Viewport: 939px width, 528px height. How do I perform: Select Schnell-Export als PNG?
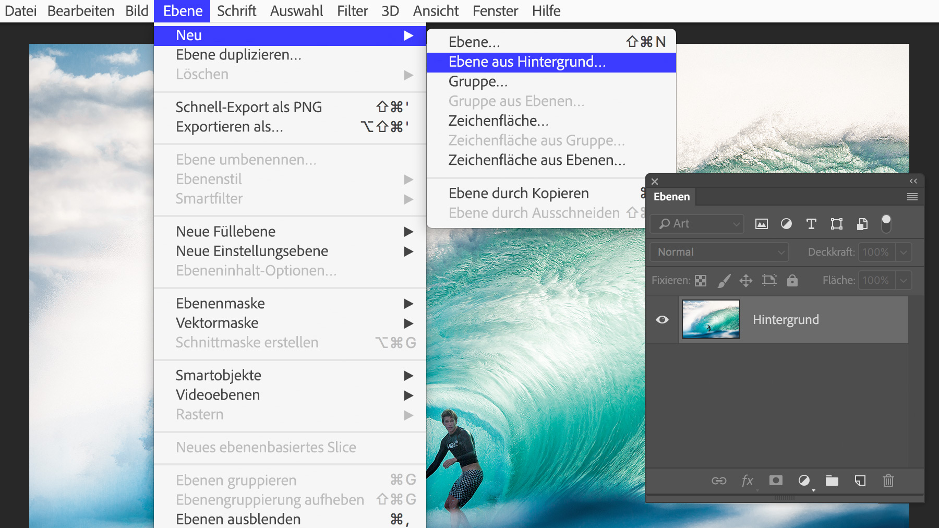290,107
